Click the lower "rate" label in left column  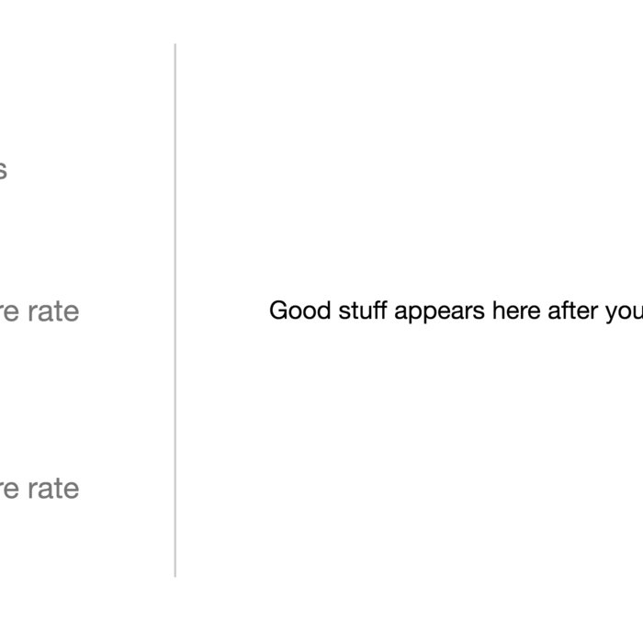[53, 488]
